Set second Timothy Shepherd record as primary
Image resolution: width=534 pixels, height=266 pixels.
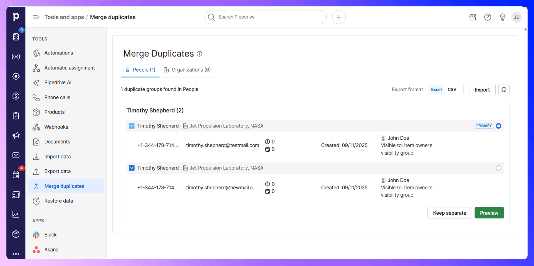[x=498, y=168]
